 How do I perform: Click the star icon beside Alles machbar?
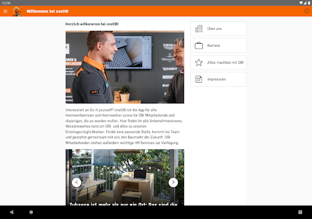click(199, 63)
